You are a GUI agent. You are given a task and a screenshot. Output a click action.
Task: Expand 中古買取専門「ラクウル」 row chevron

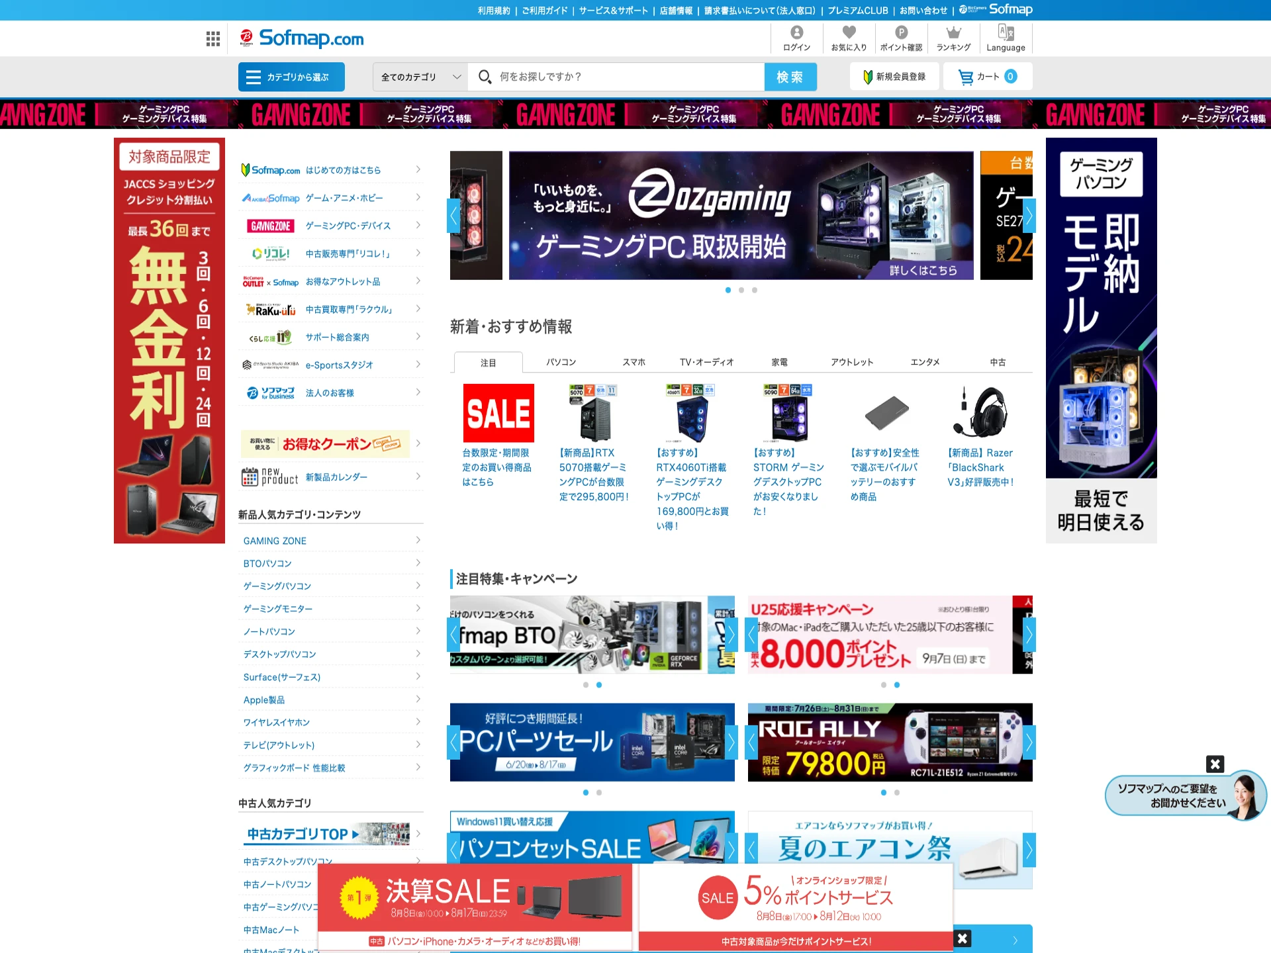418,308
